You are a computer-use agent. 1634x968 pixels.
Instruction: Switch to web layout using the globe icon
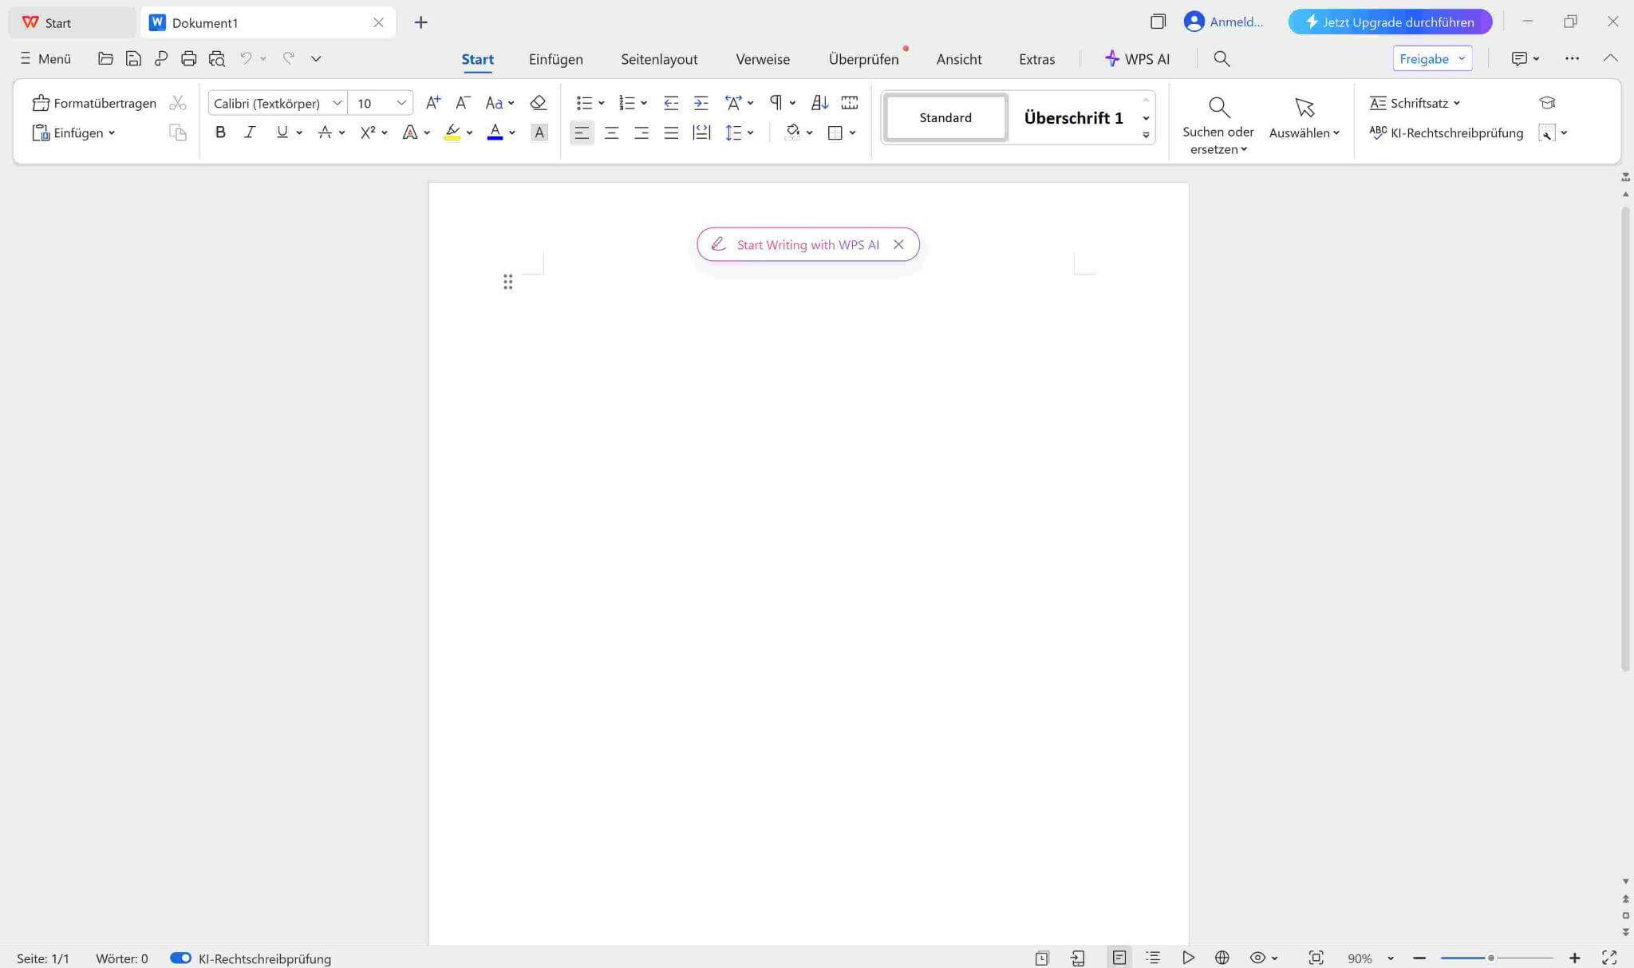click(x=1222, y=958)
